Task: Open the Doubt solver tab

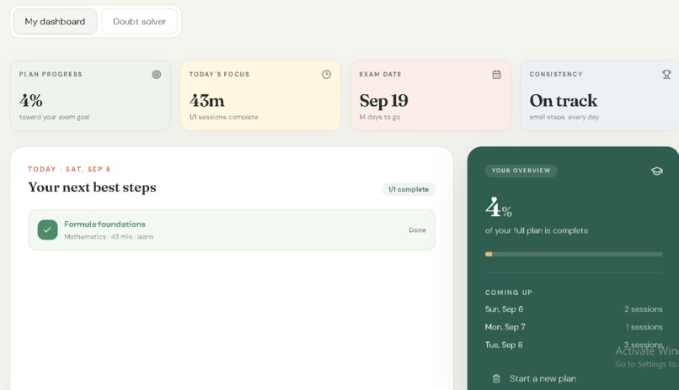Action: click(x=140, y=22)
